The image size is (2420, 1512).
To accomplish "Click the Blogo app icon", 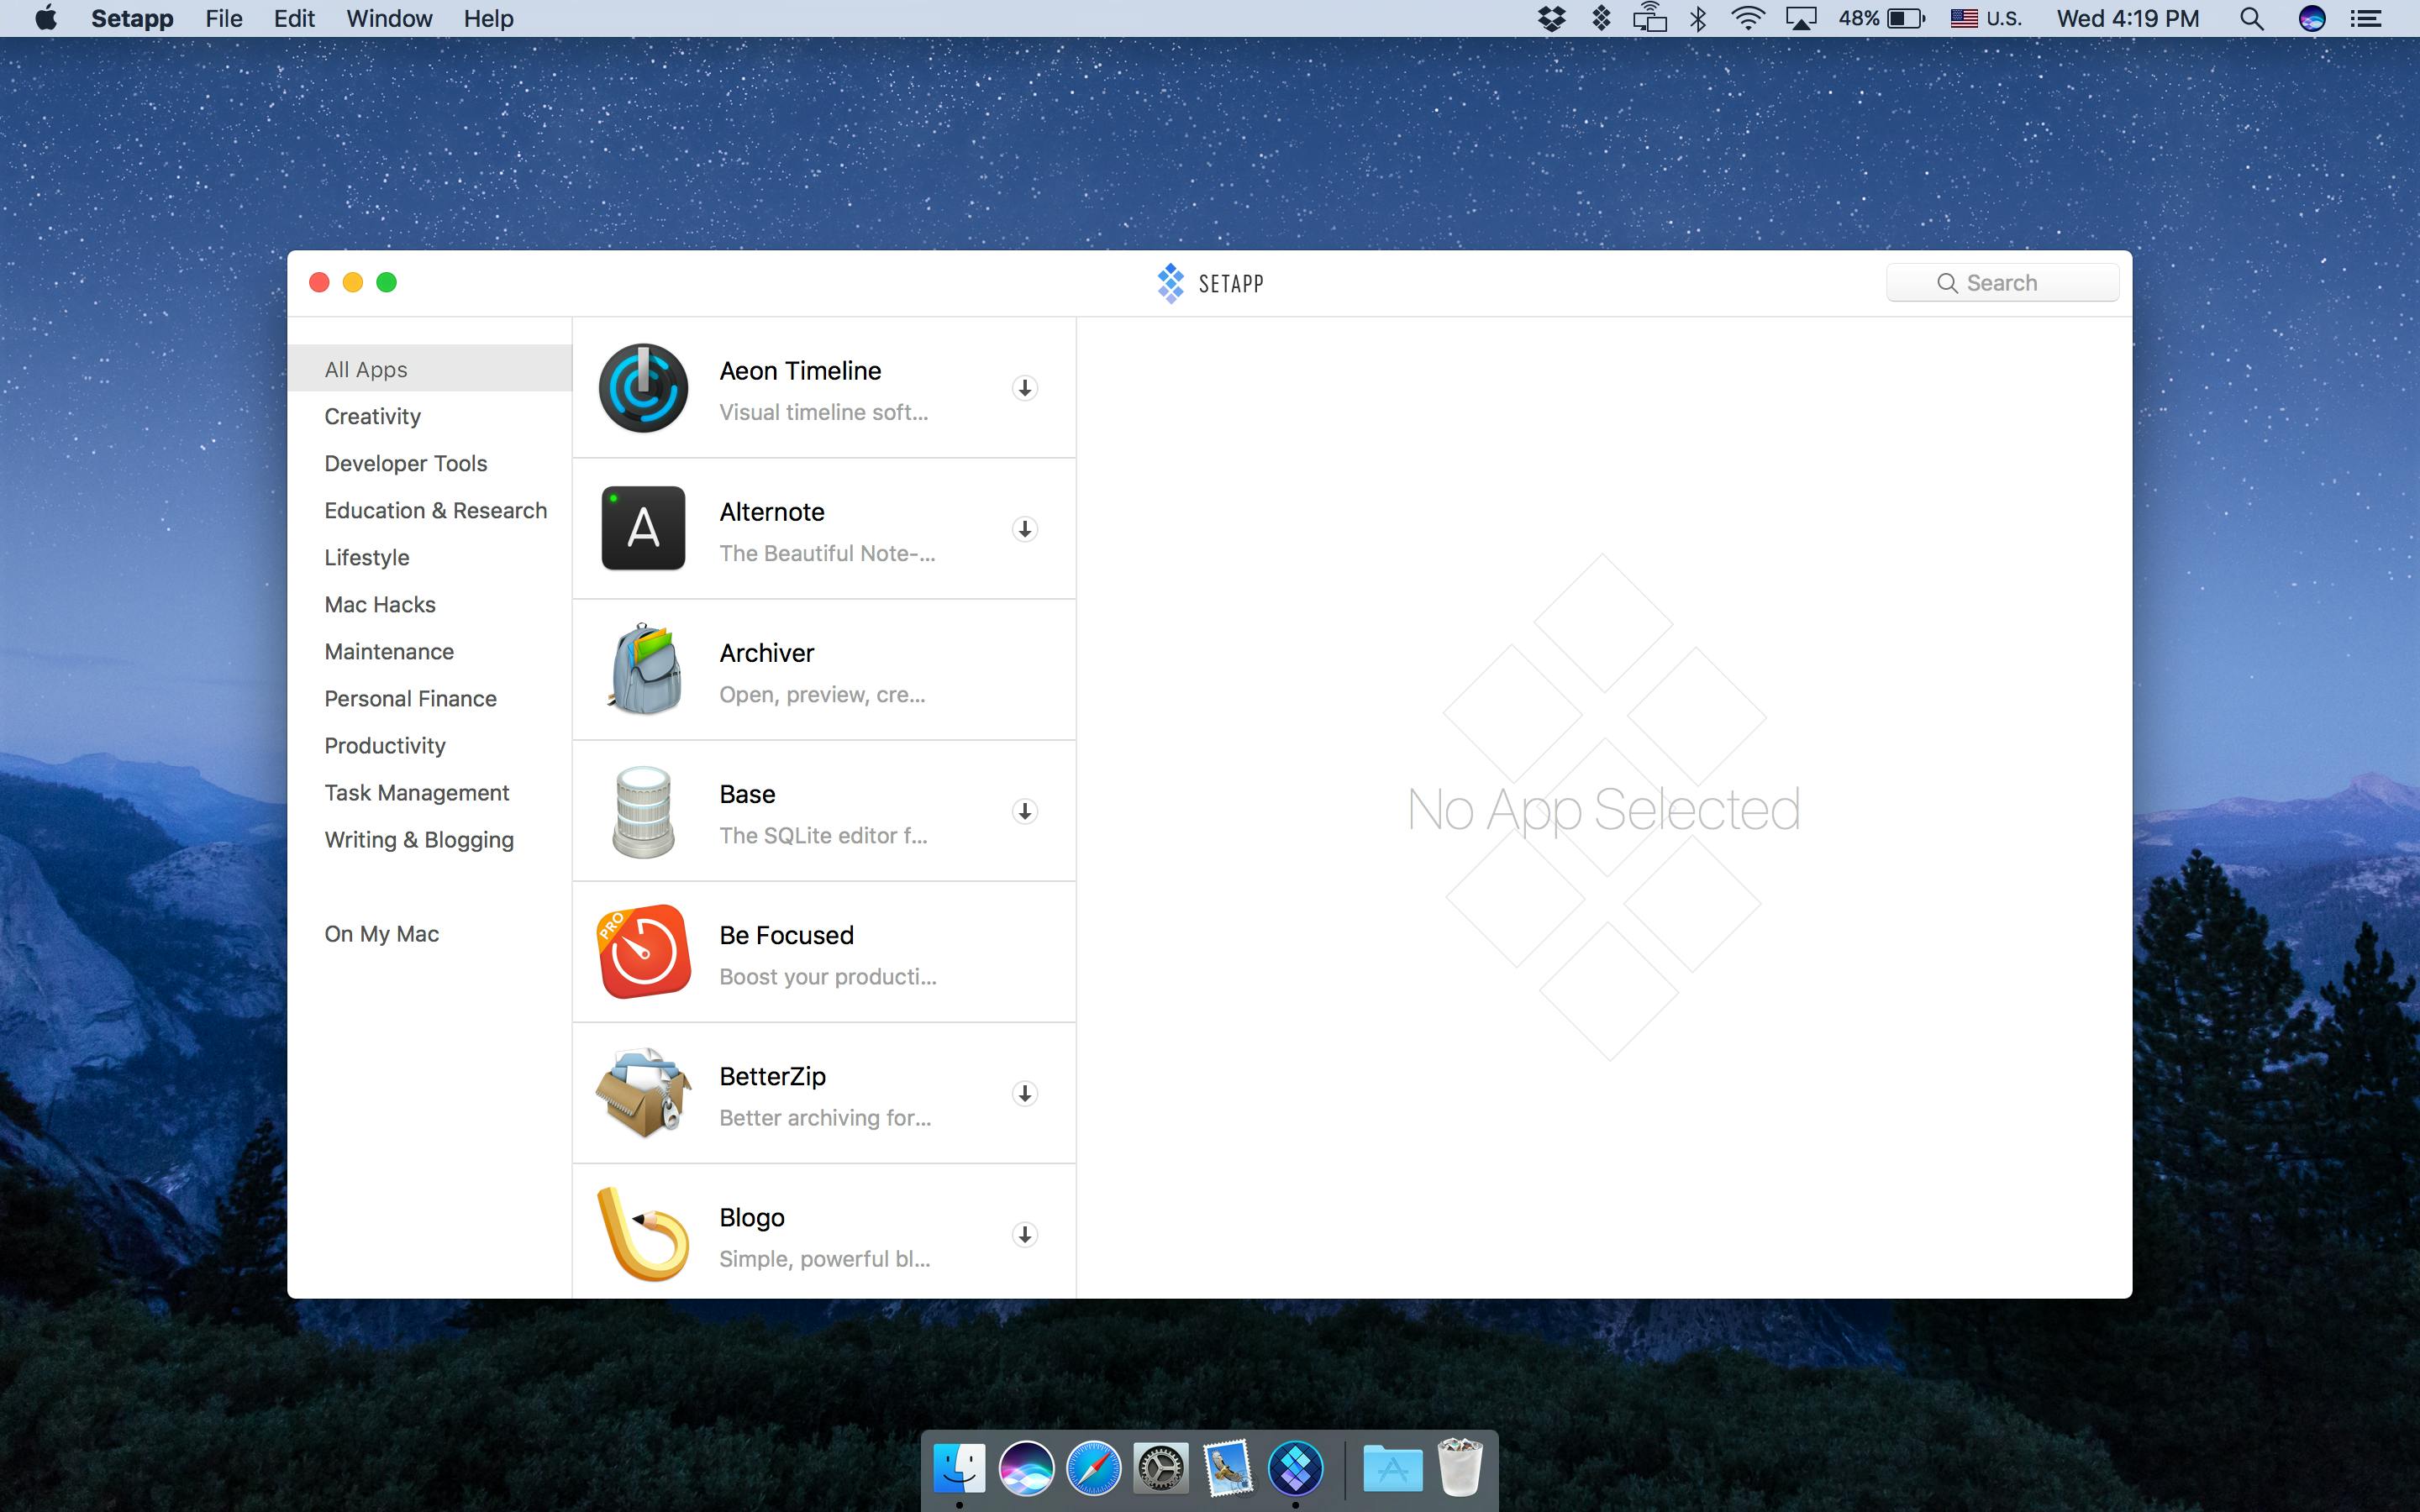I will coord(643,1234).
